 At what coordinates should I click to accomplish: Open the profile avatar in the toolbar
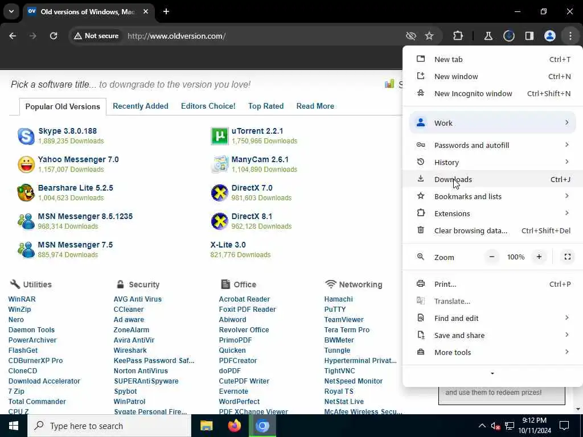click(x=550, y=36)
